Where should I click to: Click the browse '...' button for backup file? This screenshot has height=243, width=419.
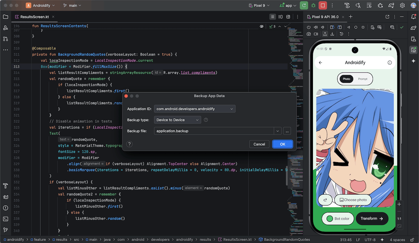coord(287,131)
